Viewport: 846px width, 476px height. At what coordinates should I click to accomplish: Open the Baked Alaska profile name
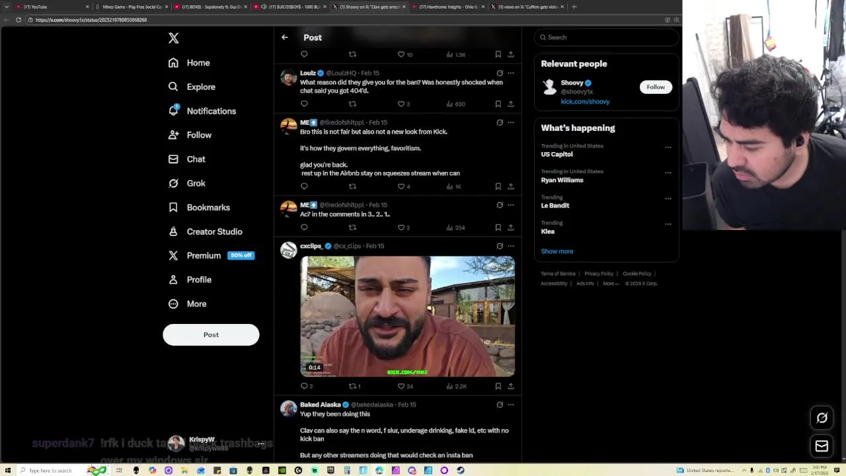[321, 405]
